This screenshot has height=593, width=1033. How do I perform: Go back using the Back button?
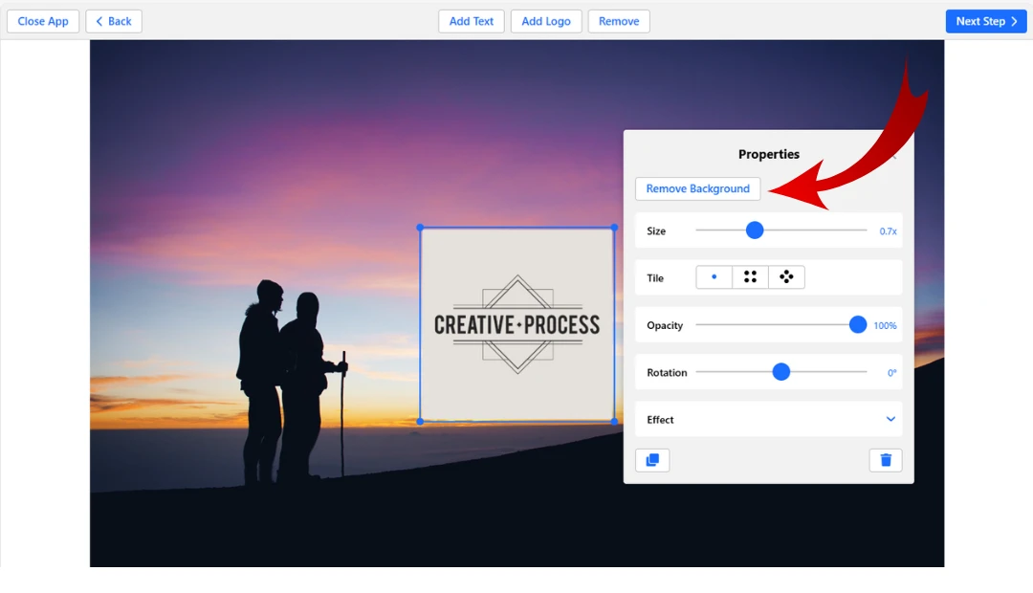pyautogui.click(x=114, y=21)
